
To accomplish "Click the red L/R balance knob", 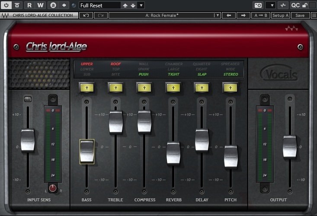I will 53,188.
